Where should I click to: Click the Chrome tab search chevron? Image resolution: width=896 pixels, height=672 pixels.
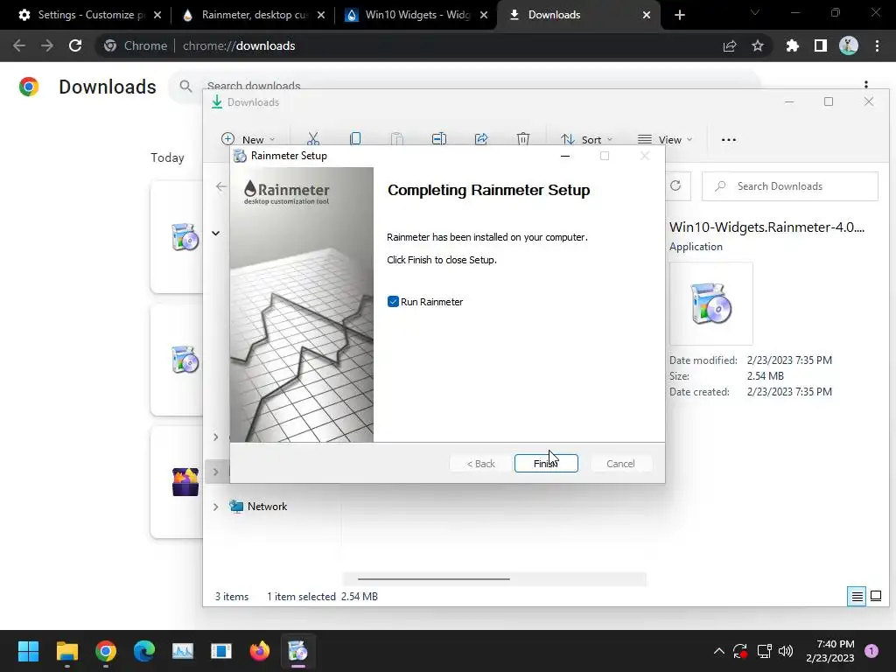pyautogui.click(x=755, y=12)
